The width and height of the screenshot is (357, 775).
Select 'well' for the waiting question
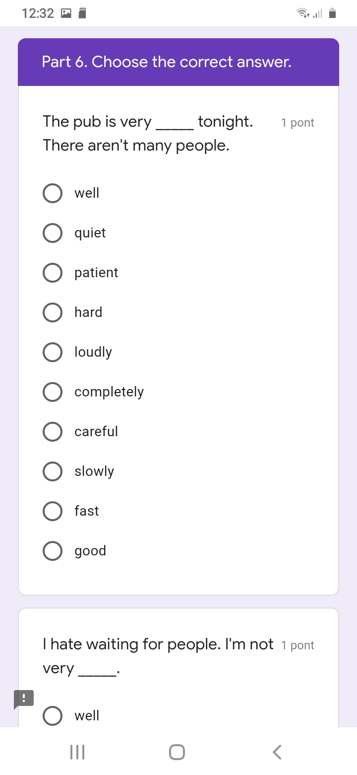click(53, 716)
